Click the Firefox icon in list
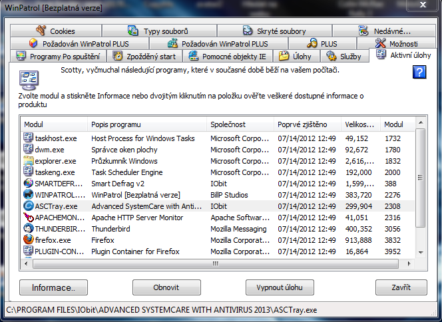This screenshot has height=322, width=442. click(x=28, y=240)
